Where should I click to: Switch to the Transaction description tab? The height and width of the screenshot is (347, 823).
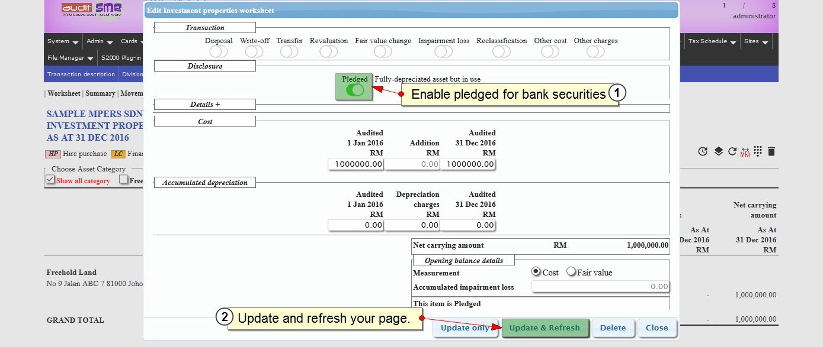pos(81,74)
